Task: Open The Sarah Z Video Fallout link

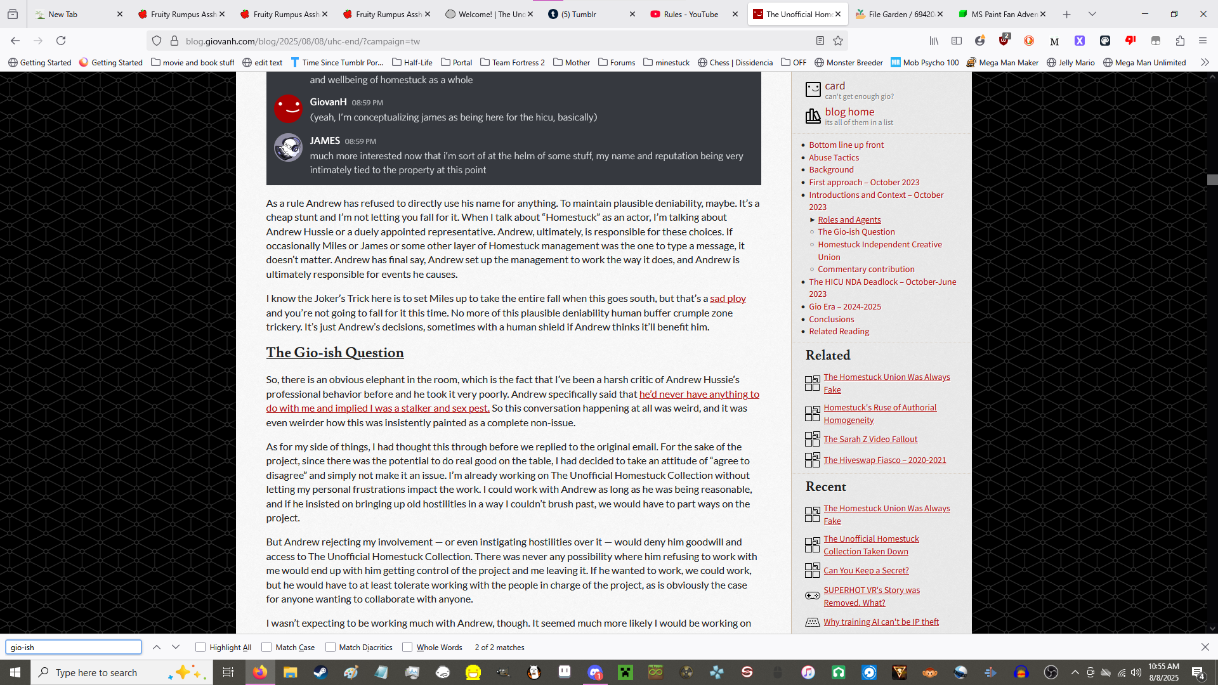Action: click(870, 439)
